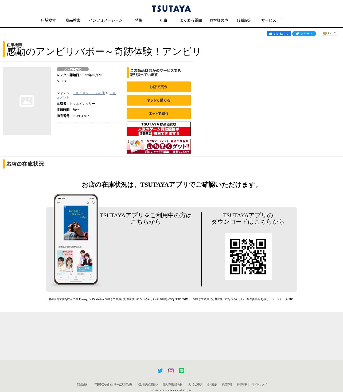Click the TSUTAYA app phone image

76,240
